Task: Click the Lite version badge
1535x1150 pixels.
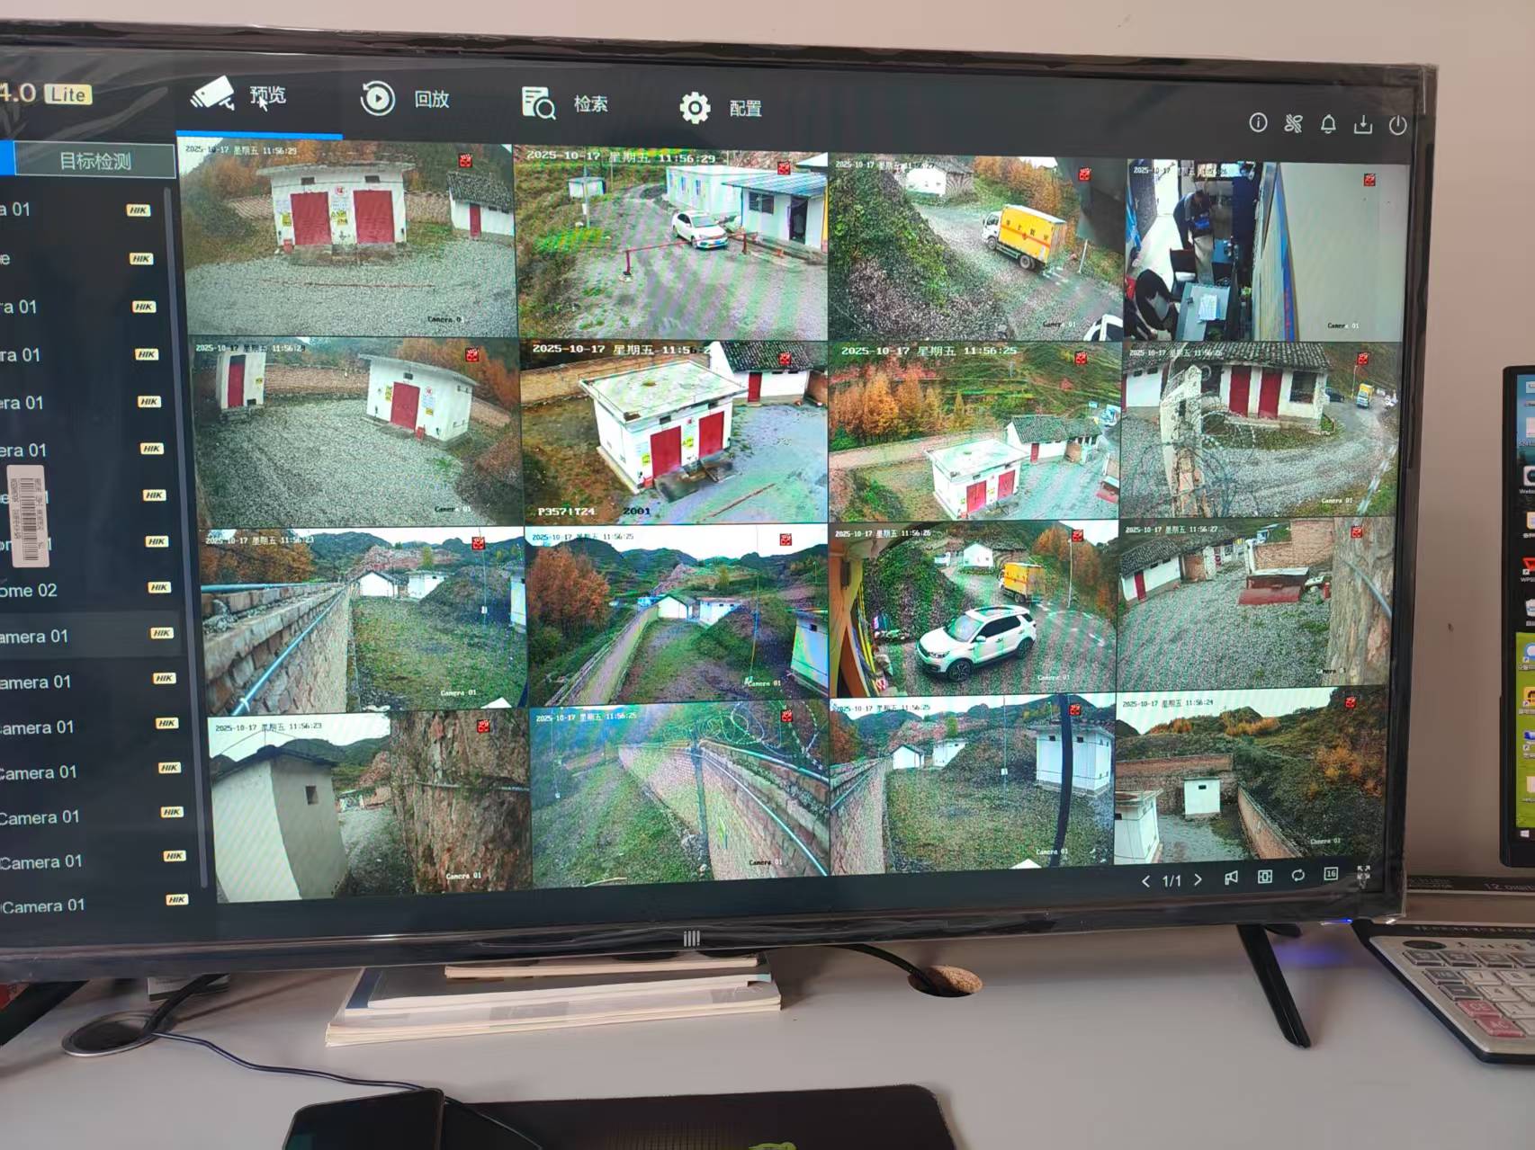Action: pyautogui.click(x=68, y=94)
